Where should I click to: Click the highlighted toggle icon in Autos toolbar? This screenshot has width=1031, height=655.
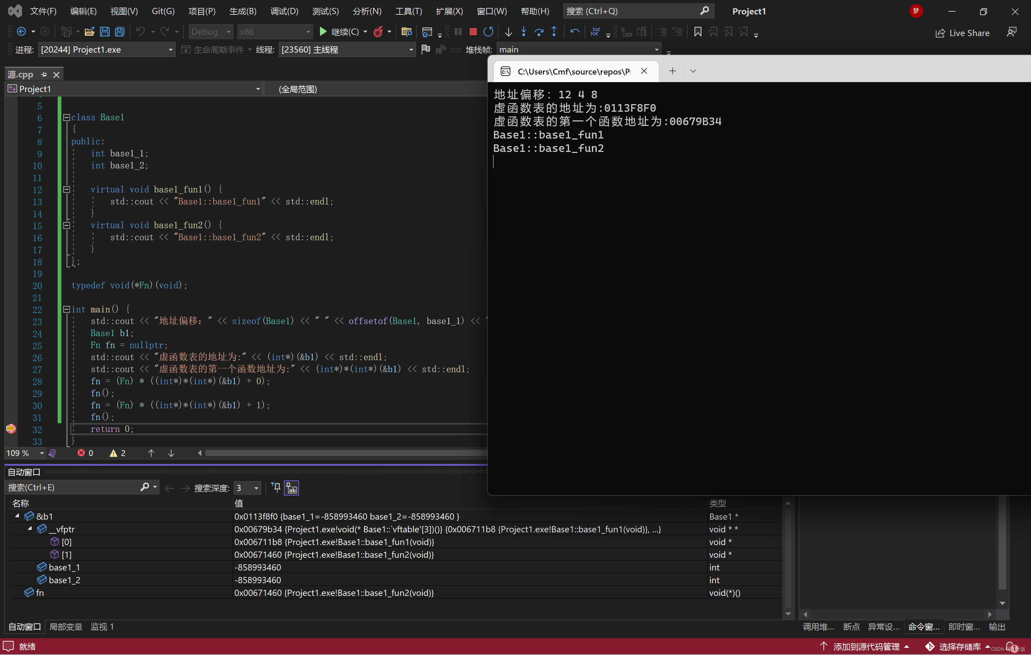click(291, 488)
